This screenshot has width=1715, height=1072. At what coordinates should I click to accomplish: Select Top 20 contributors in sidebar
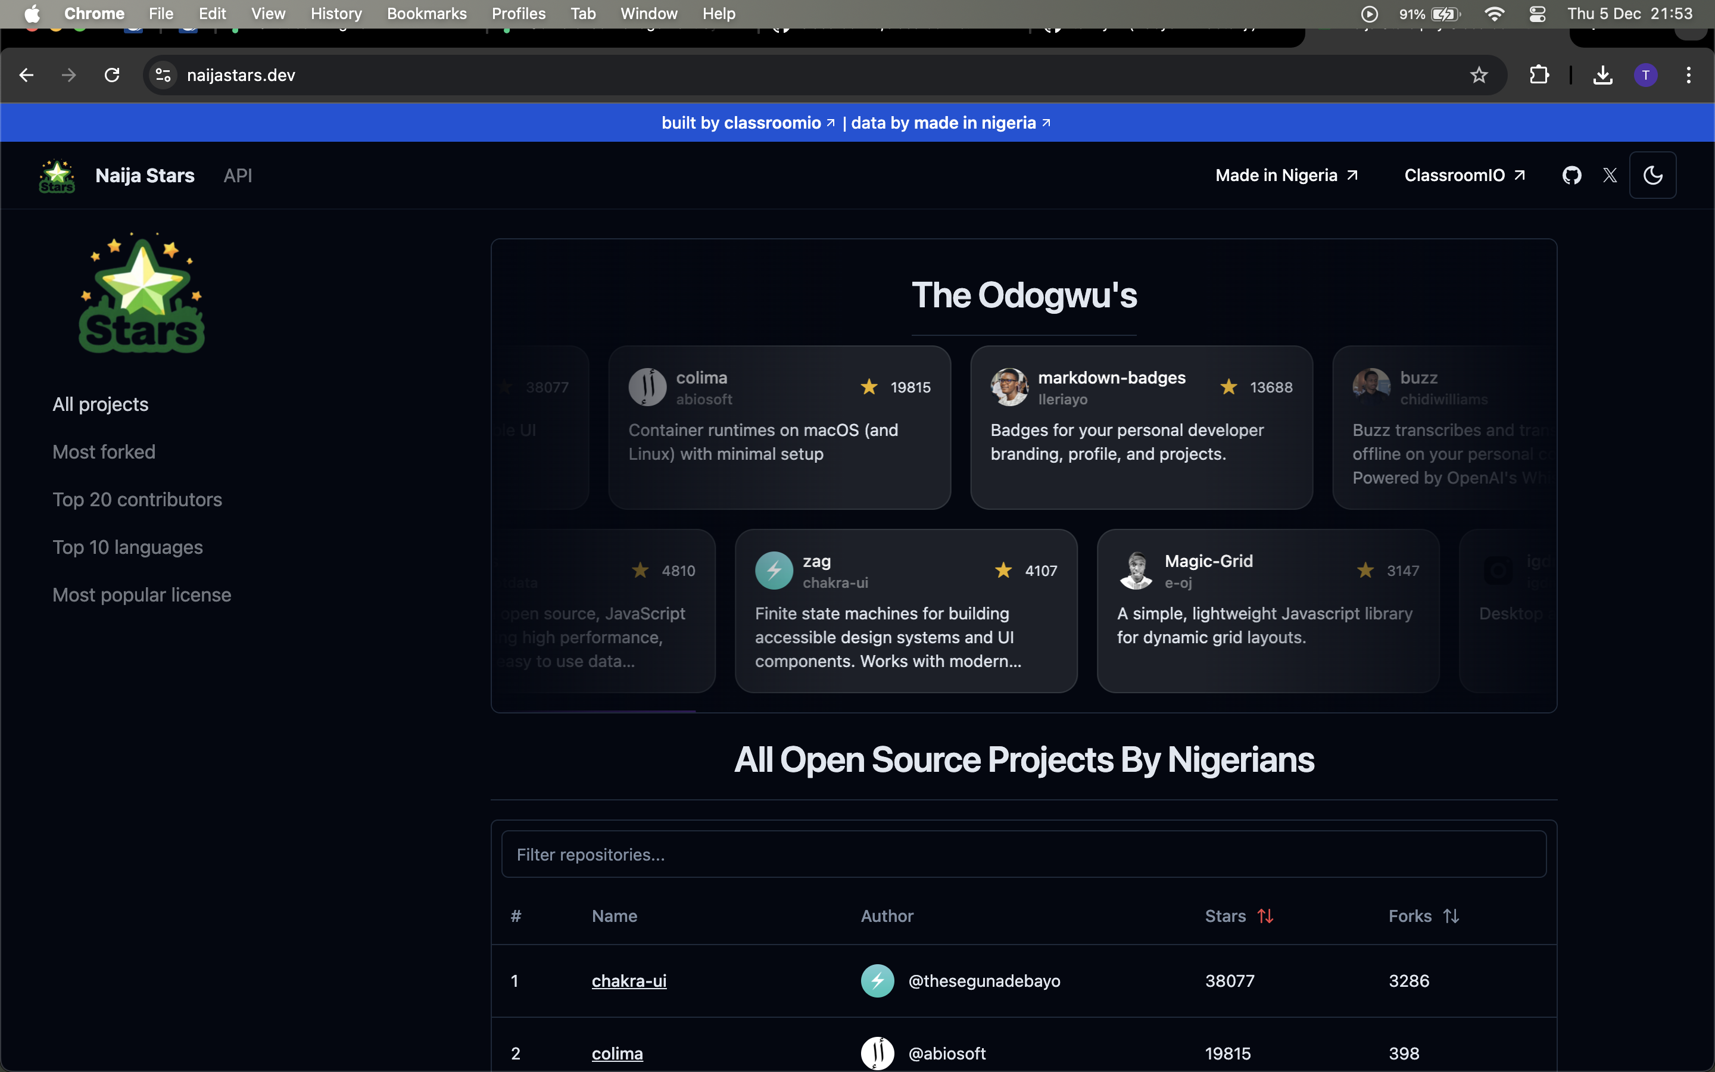coord(137,499)
